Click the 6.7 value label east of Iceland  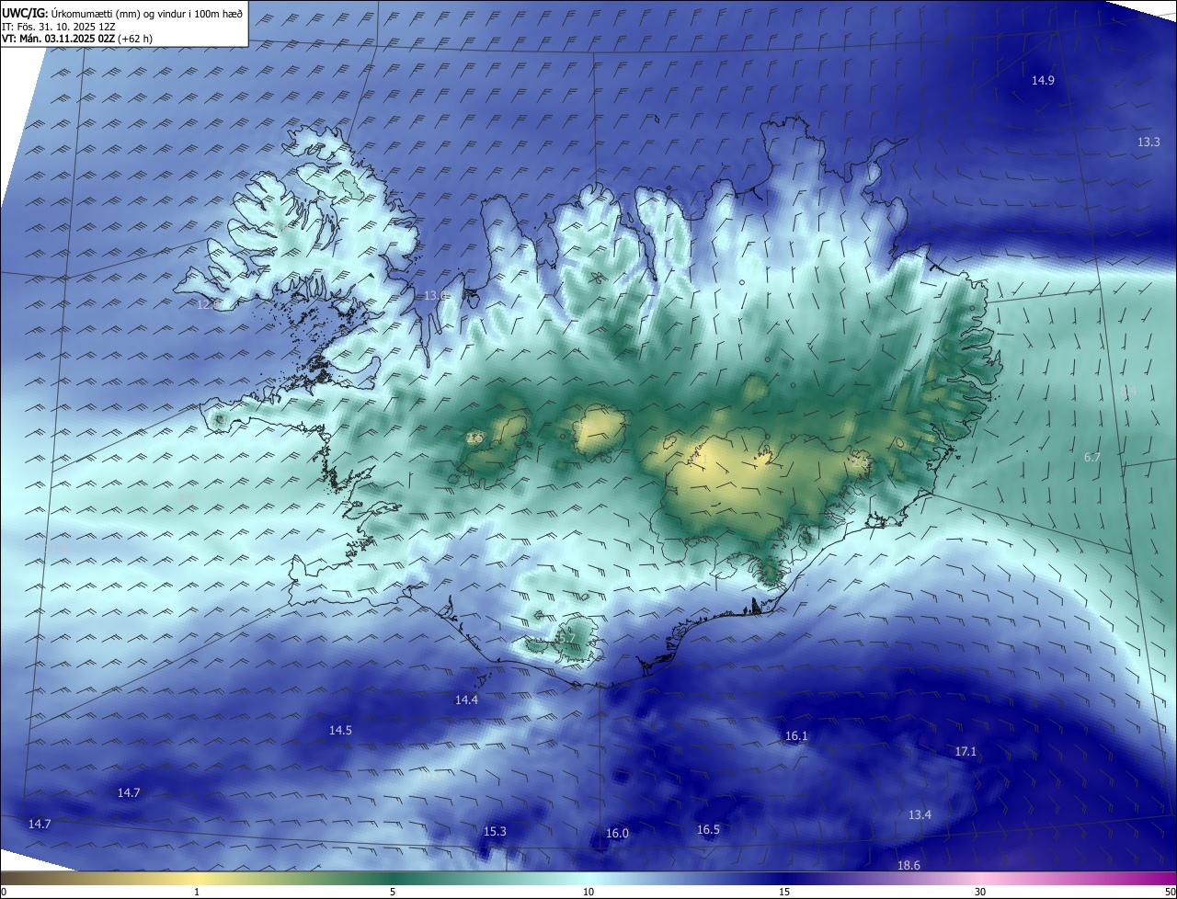tap(1092, 457)
